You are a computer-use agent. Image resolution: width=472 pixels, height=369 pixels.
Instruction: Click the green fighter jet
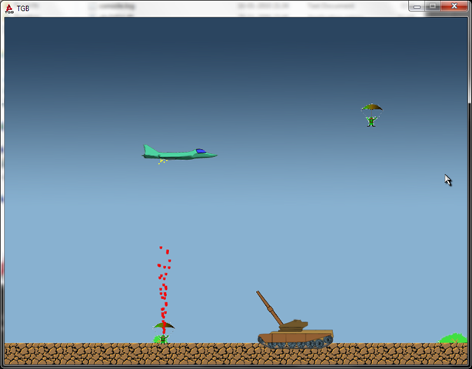(x=178, y=155)
